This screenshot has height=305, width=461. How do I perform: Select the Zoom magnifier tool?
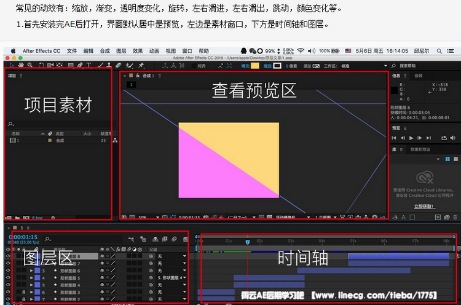pyautogui.click(x=30, y=65)
